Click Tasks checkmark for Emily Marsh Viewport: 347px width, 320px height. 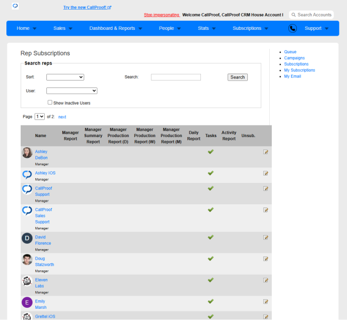[x=211, y=301]
